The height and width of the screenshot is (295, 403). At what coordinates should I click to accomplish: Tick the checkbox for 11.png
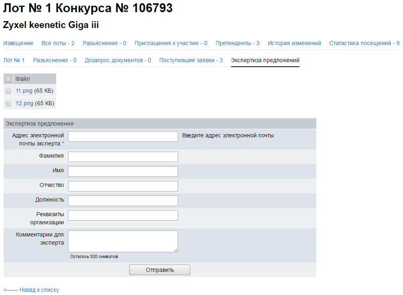pyautogui.click(x=8, y=91)
